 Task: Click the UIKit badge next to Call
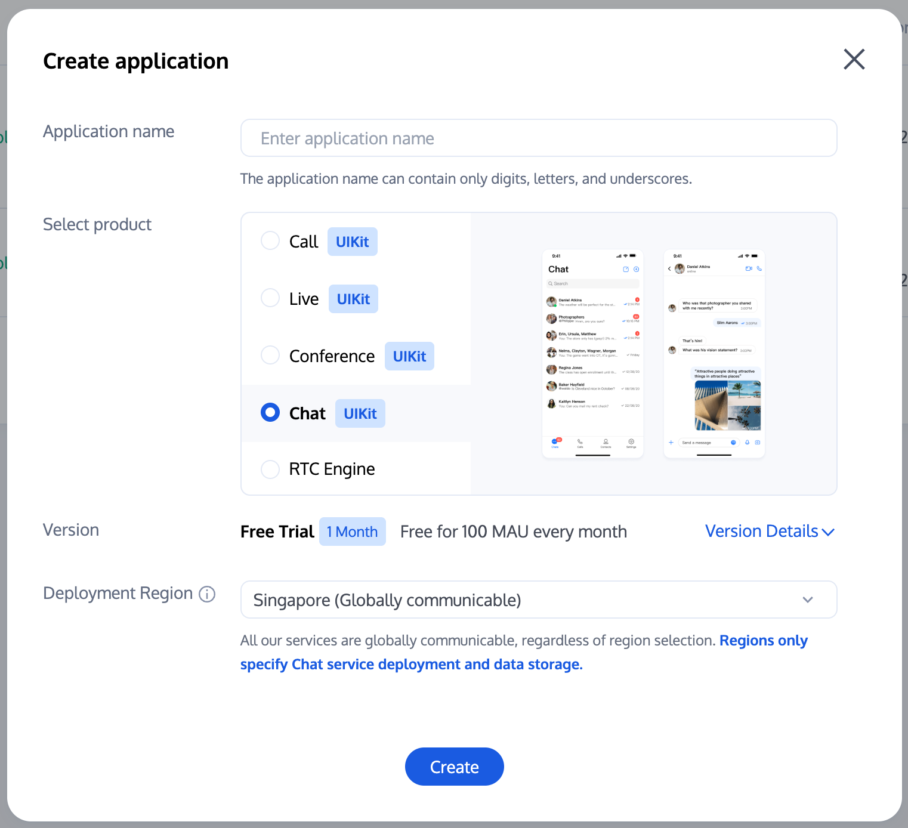(x=352, y=242)
